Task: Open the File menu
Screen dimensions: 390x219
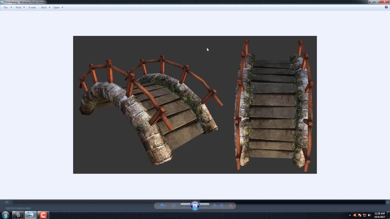Action: [5, 7]
